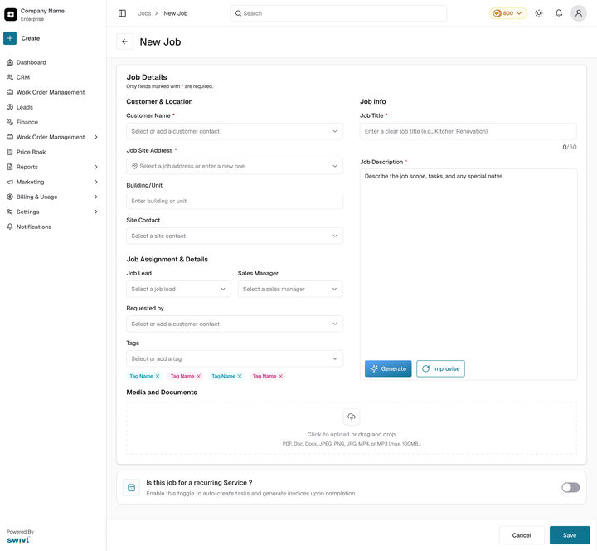Remove the first teal Tag Name chip

click(158, 376)
